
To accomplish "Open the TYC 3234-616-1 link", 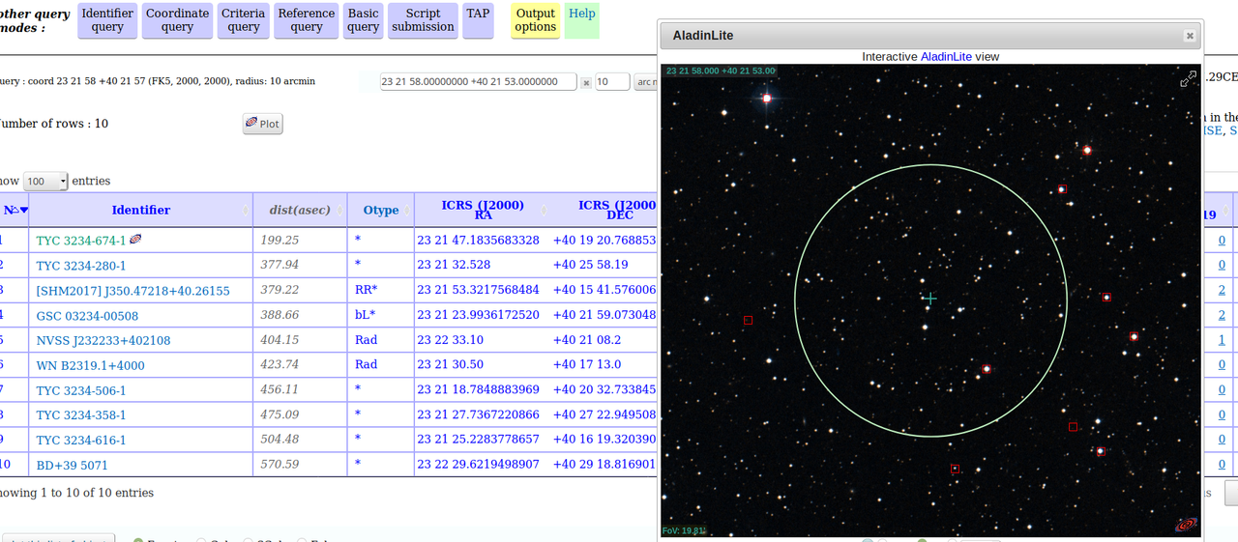I will 81,441.
